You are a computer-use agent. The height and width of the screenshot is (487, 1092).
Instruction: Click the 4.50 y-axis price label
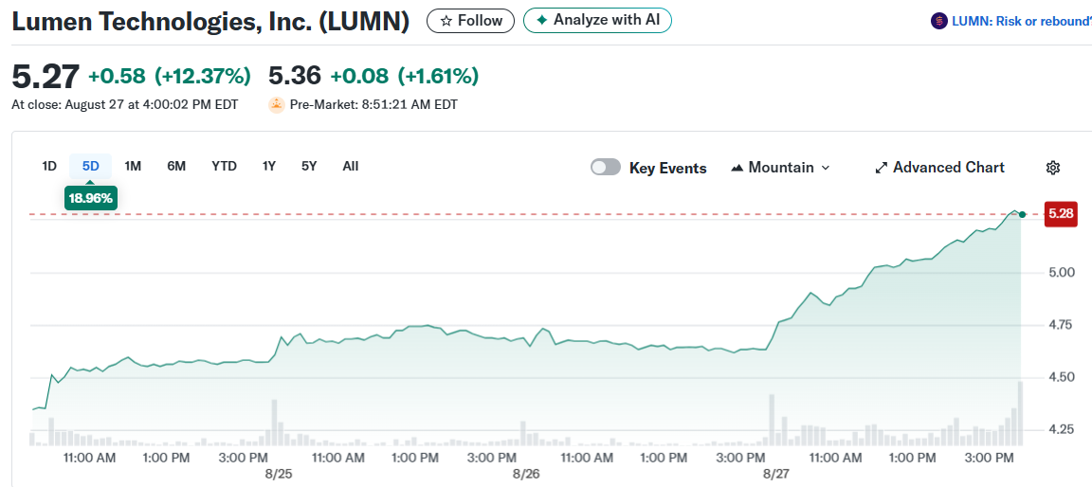coord(1060,377)
